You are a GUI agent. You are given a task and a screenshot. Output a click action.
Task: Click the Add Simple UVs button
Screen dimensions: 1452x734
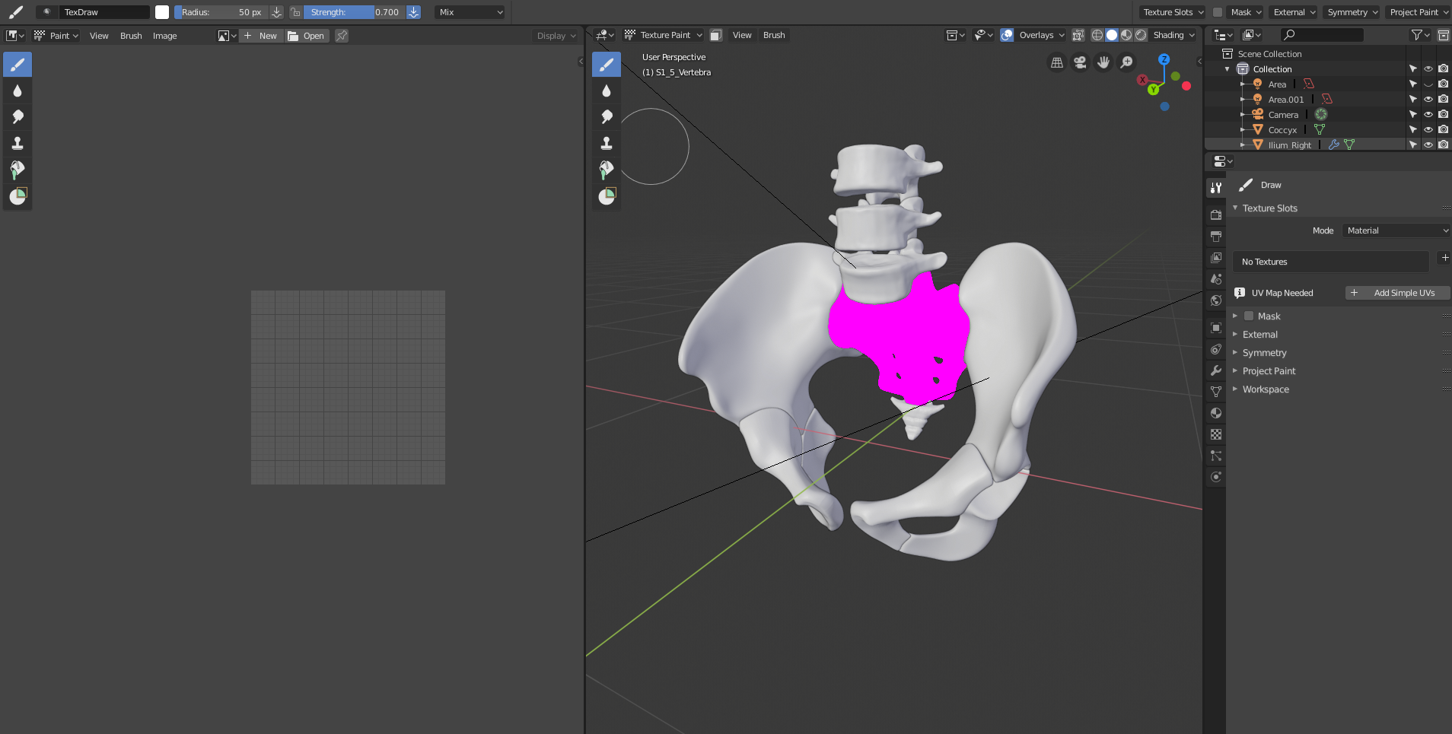pos(1397,293)
